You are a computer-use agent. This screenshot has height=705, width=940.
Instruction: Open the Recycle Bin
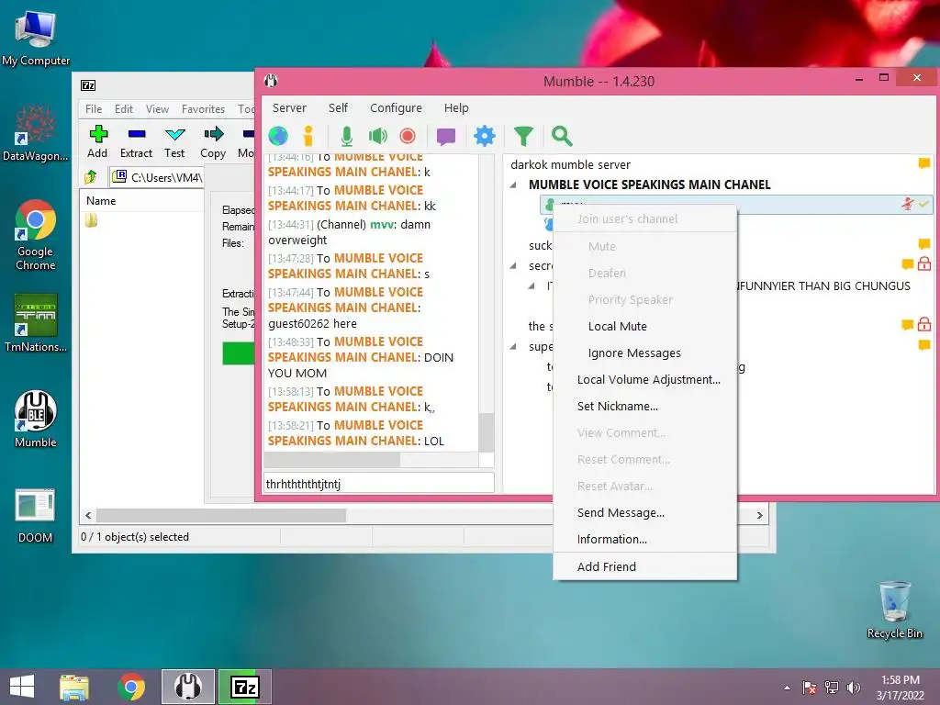(x=894, y=610)
